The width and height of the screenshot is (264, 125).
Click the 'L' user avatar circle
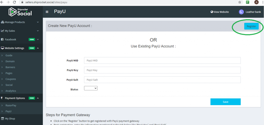tap(241, 12)
